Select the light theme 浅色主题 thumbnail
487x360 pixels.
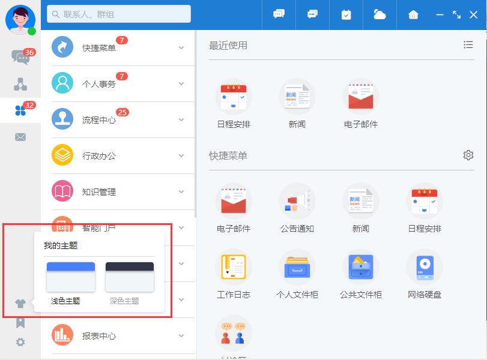[70, 277]
